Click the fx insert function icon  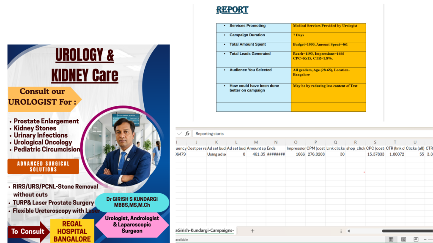(x=187, y=134)
